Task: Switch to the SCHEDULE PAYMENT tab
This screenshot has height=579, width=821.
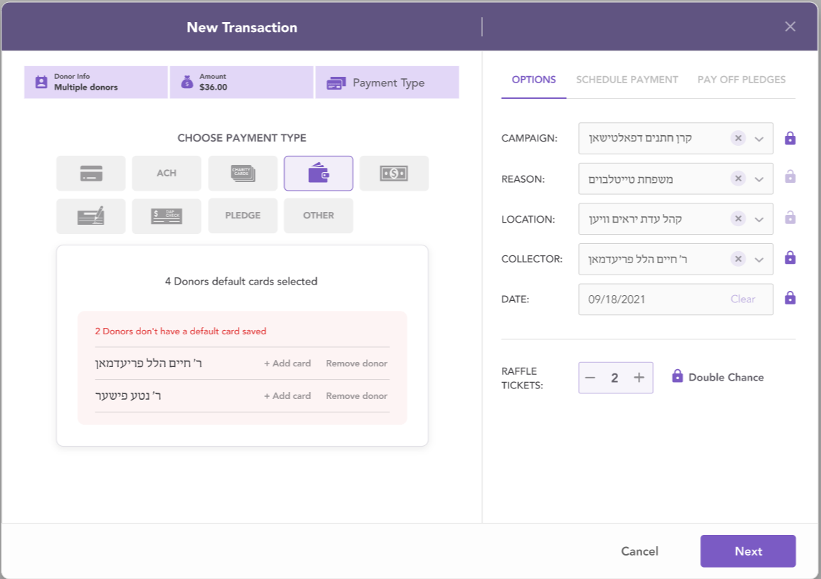Action: [x=627, y=80]
